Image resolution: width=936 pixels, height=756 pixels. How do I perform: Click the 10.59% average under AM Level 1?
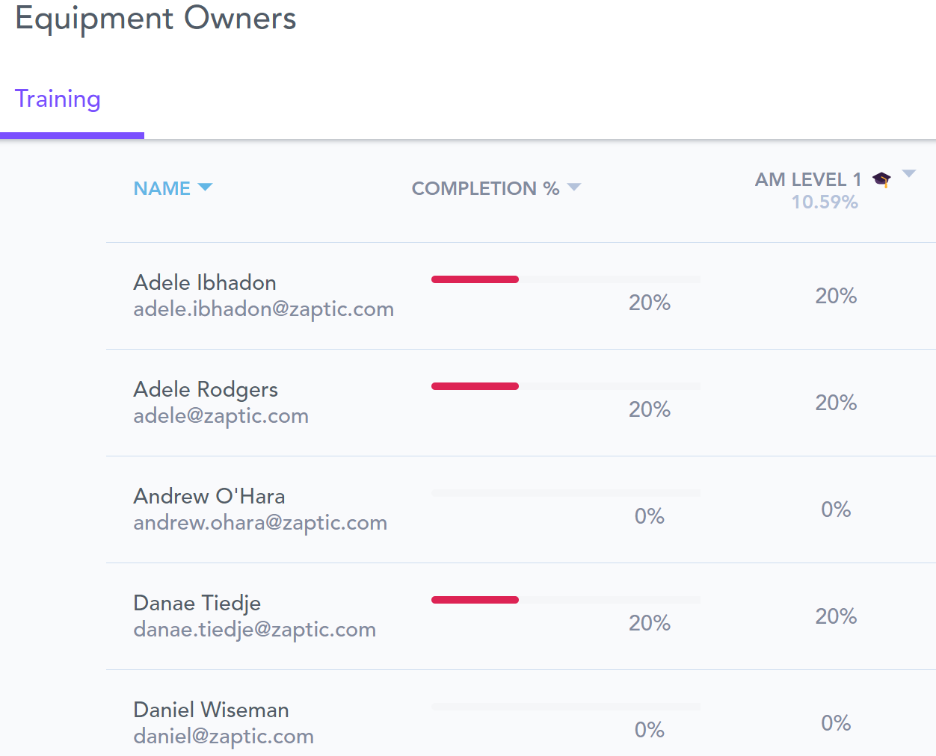pyautogui.click(x=825, y=202)
